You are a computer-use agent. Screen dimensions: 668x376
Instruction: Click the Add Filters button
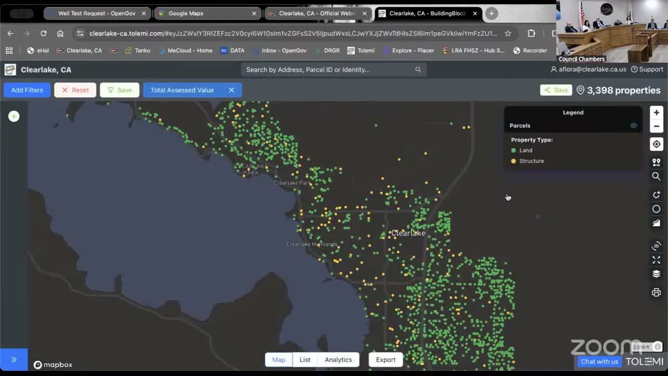point(27,90)
